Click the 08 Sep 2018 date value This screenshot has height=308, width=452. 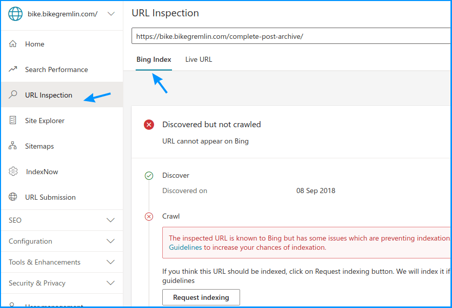(x=316, y=191)
